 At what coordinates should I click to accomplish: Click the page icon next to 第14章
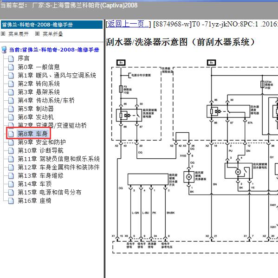pyautogui.click(x=11, y=184)
